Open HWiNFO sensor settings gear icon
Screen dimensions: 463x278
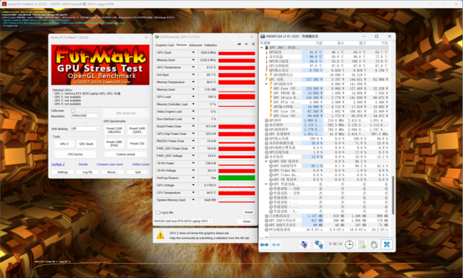[x=374, y=244]
